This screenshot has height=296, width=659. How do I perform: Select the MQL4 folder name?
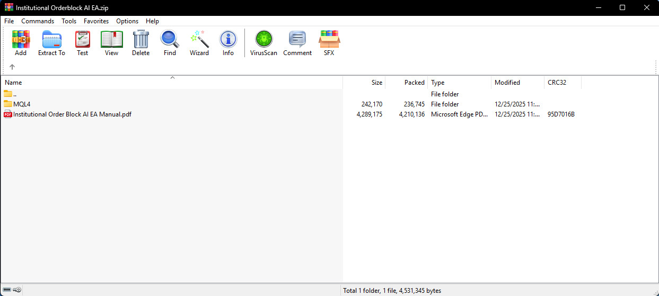pyautogui.click(x=22, y=104)
